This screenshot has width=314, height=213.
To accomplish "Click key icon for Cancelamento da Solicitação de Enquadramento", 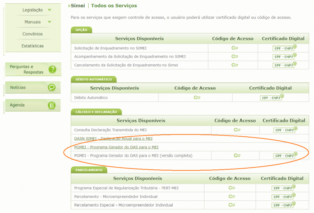I will (x=235, y=65).
